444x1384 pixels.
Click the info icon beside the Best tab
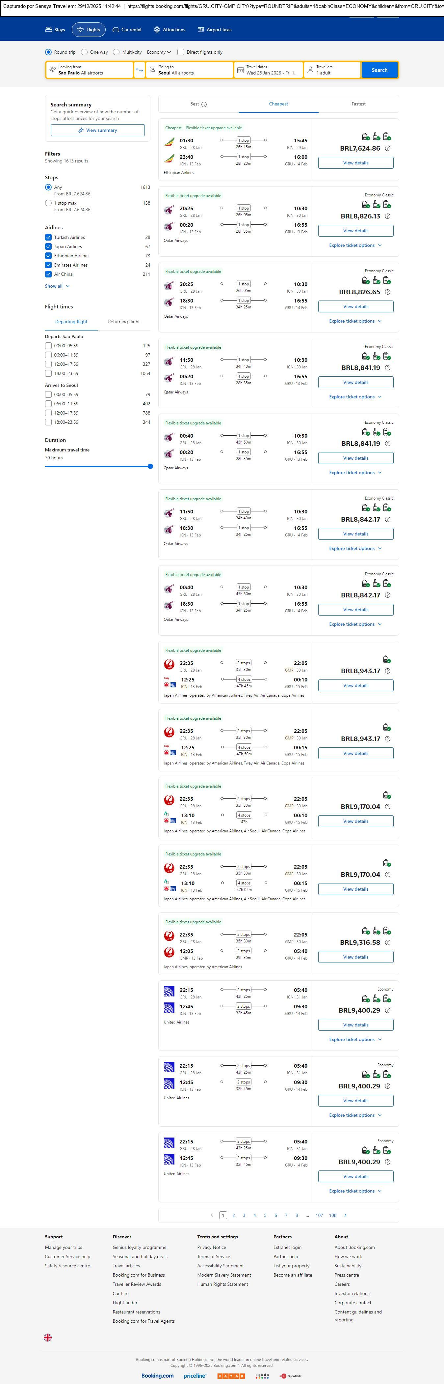tap(204, 104)
